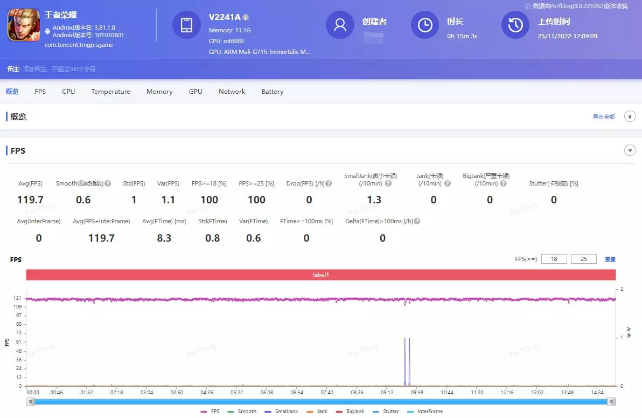The width and height of the screenshot is (642, 418).
Task: Toggle the BigJank legend entry
Action: click(x=354, y=411)
